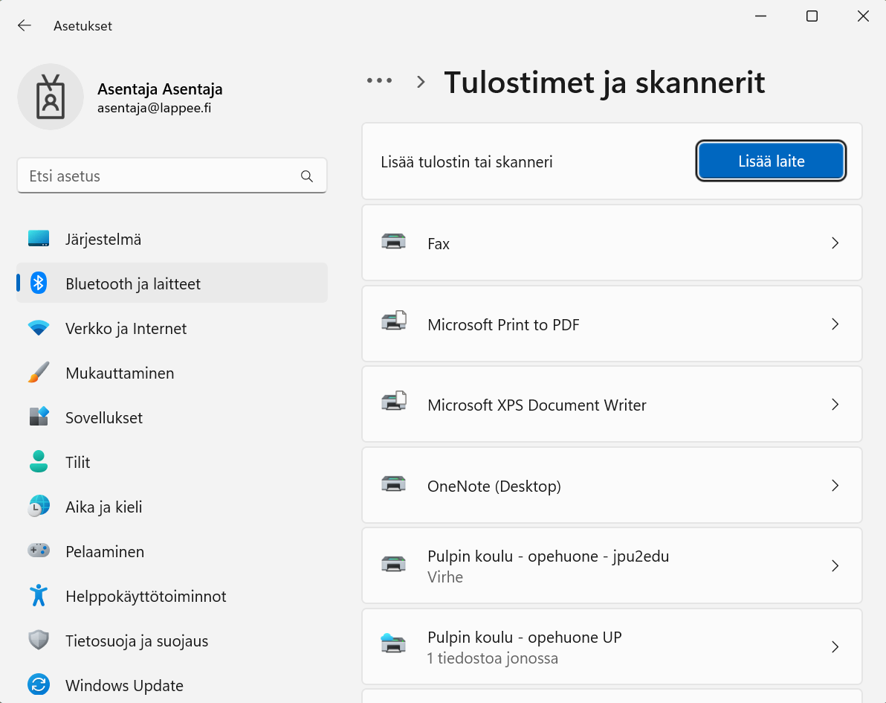
Task: Click the Virhe status text
Action: click(445, 577)
